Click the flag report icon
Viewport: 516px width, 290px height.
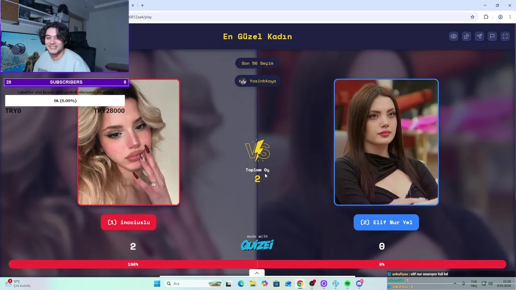[x=492, y=36]
